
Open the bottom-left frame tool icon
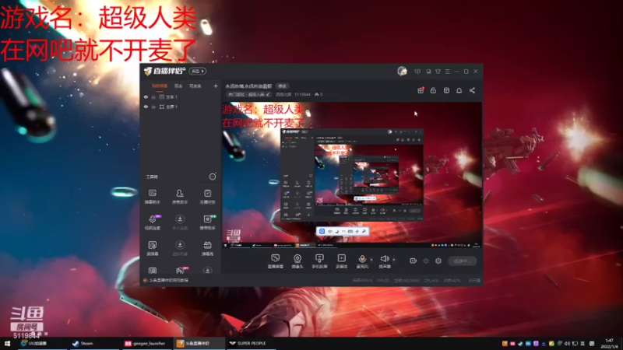tap(152, 270)
